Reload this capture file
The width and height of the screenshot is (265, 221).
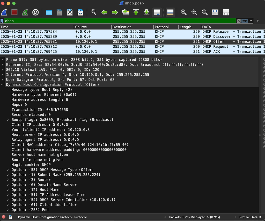coord(80,12)
